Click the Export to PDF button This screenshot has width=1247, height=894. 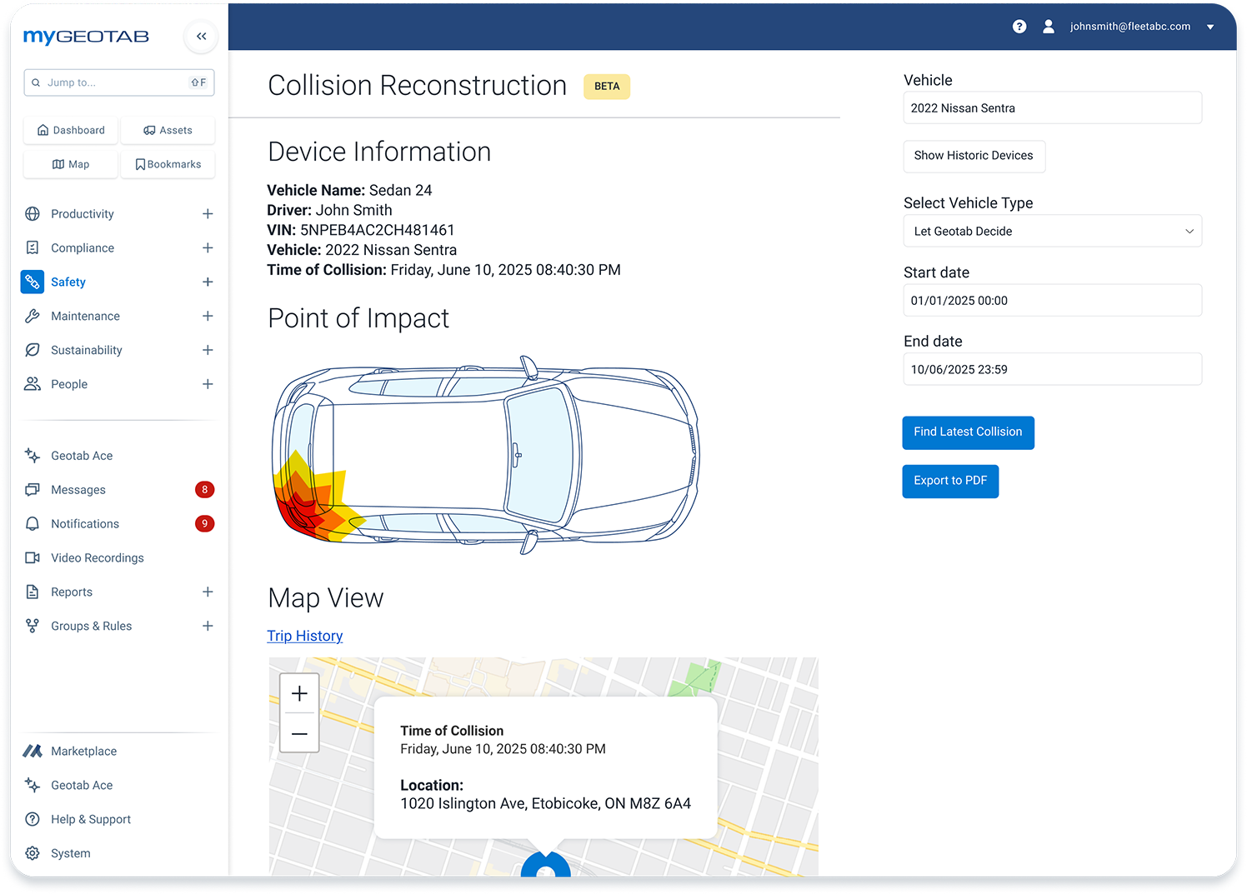point(949,481)
